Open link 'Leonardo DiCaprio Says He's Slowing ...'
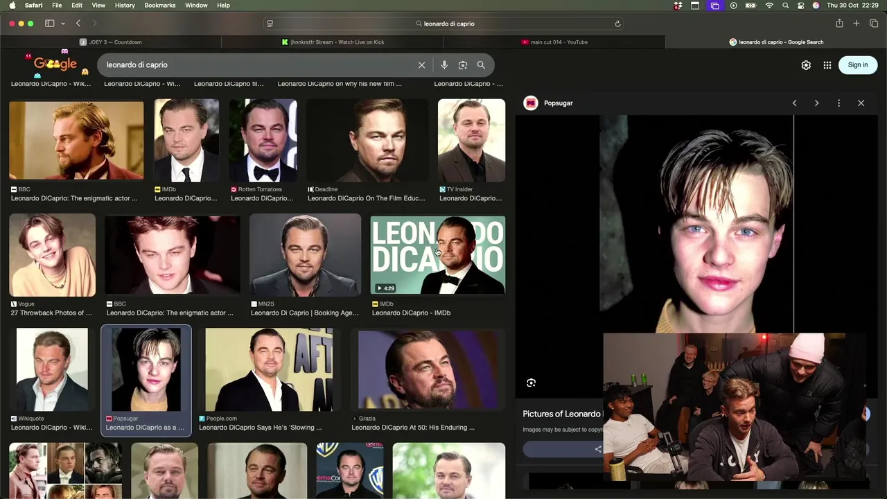 tap(261, 428)
